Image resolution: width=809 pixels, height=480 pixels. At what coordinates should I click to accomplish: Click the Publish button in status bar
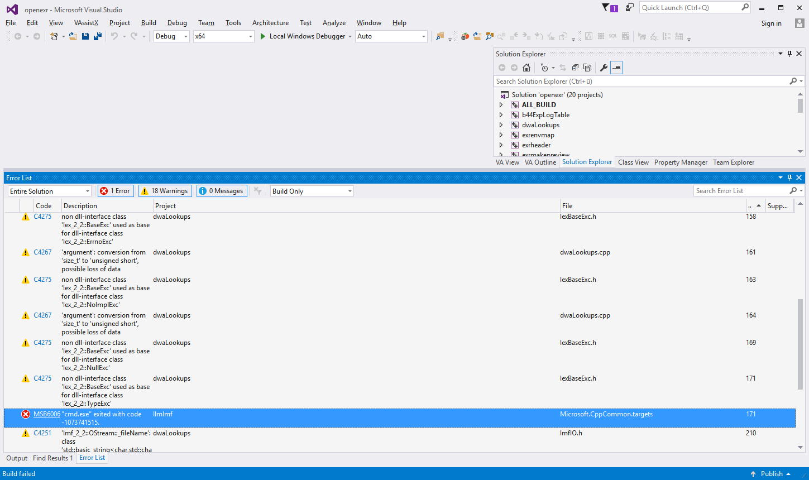click(772, 474)
